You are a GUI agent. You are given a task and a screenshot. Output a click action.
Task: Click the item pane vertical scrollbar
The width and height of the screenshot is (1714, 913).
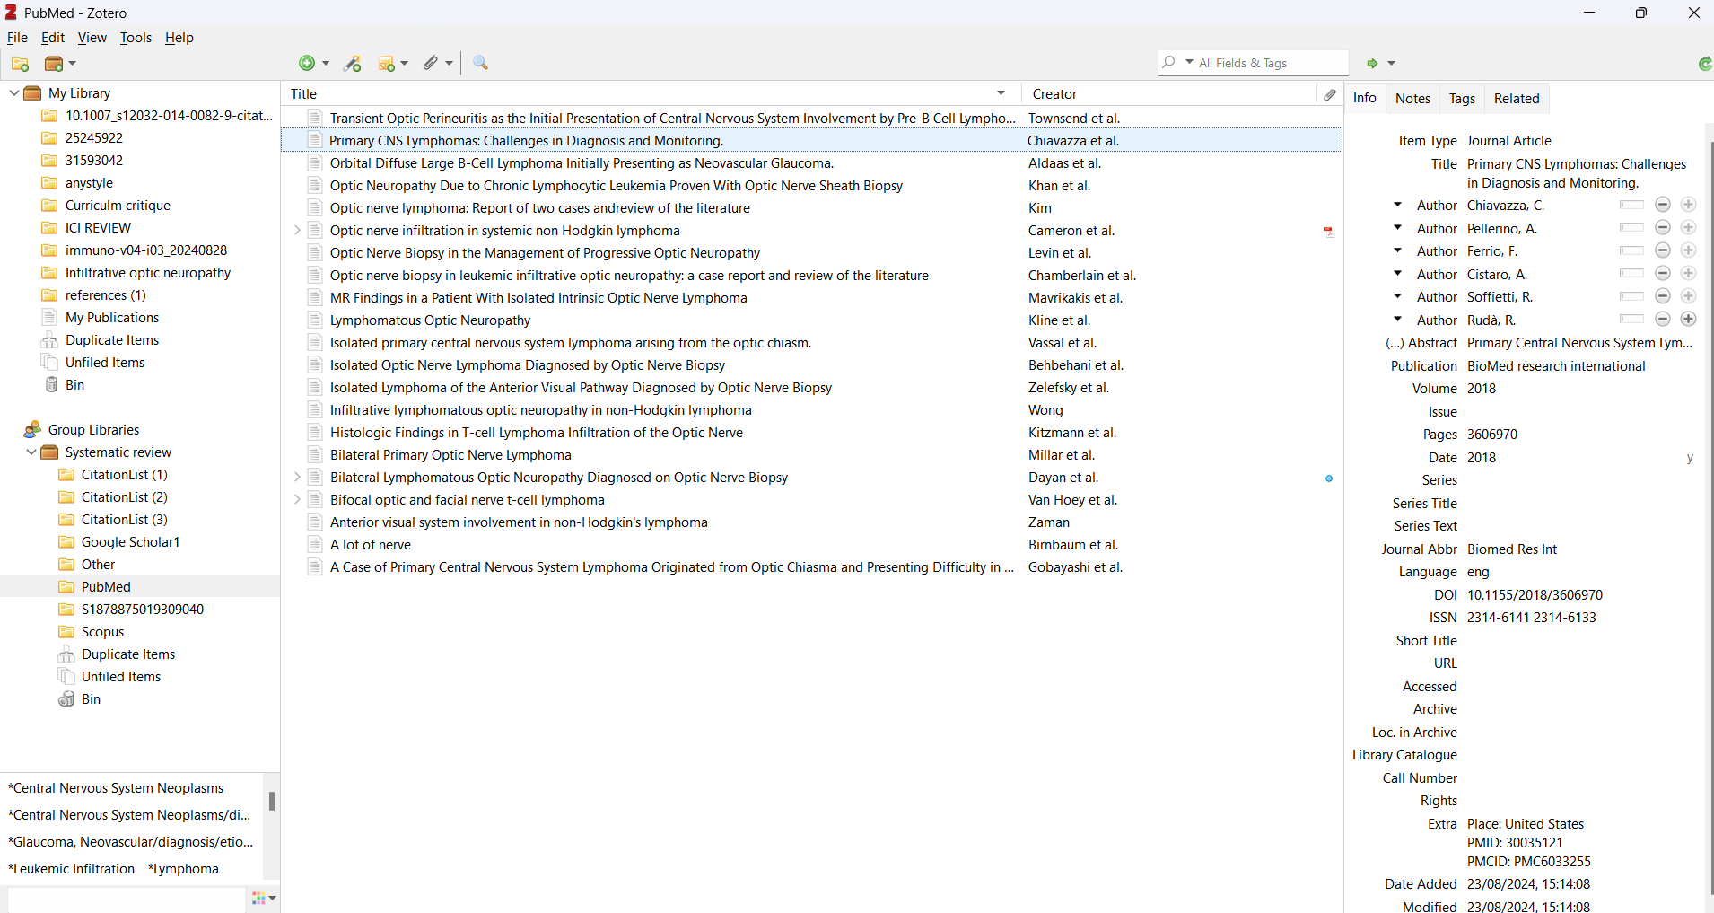pyautogui.click(x=1710, y=516)
